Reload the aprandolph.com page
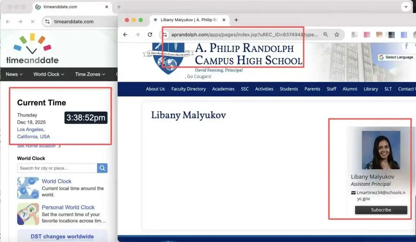416x242 pixels. point(150,35)
